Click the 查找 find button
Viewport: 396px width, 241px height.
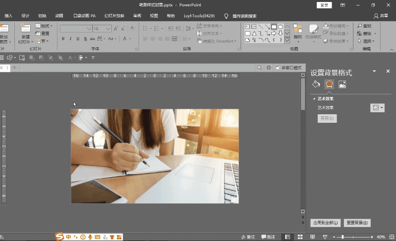(364, 26)
